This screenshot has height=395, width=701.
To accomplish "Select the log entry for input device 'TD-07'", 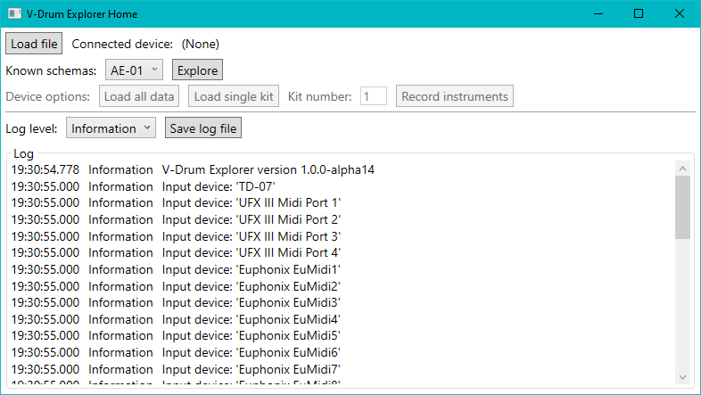I will [218, 186].
